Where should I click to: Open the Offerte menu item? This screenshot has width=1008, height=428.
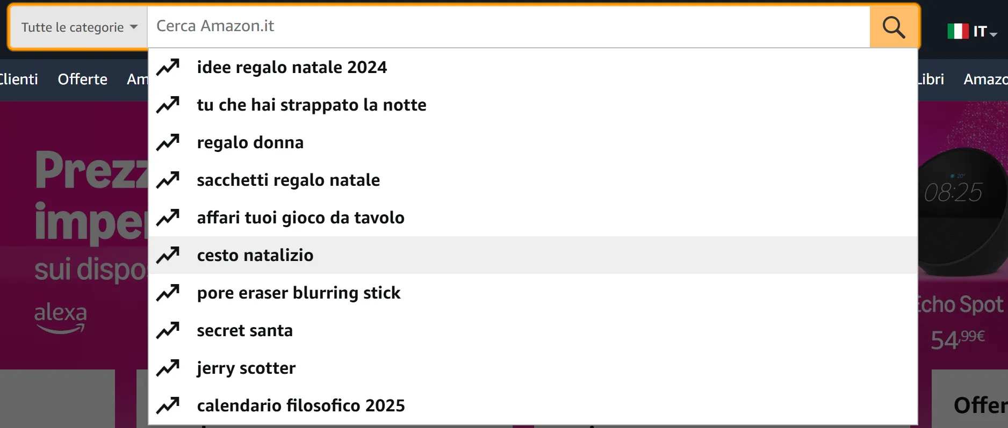click(x=82, y=79)
